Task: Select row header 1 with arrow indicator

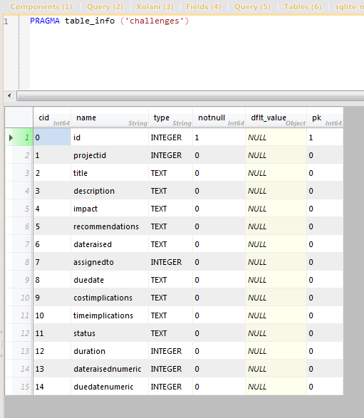Action: point(19,137)
